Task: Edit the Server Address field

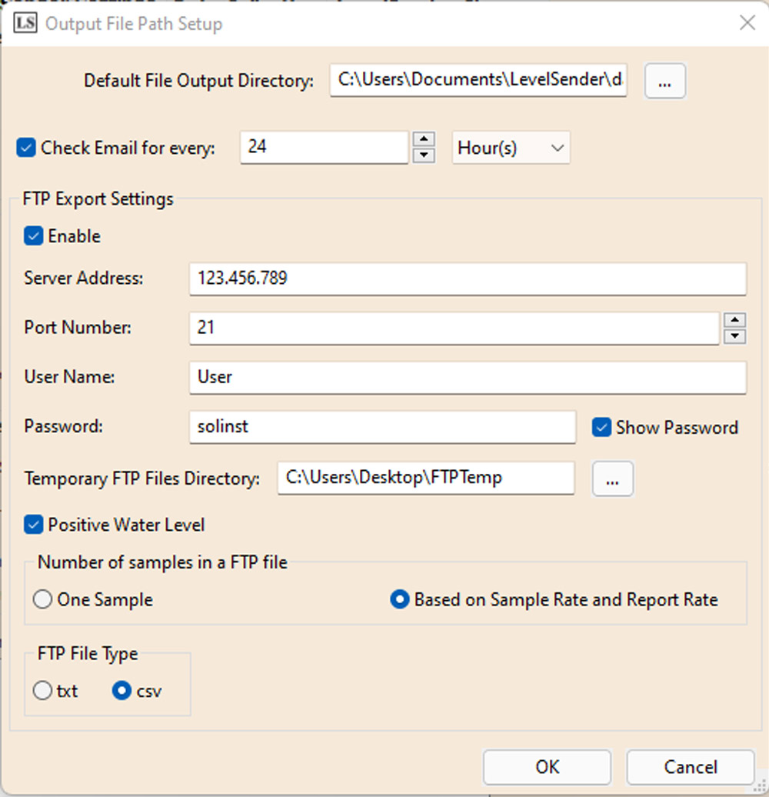Action: tap(467, 278)
